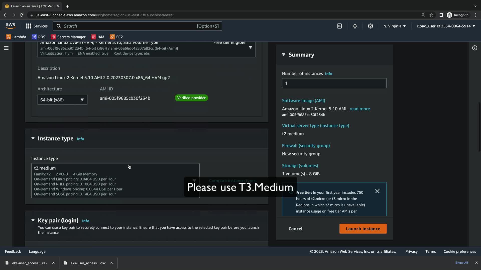Open the info panel icon at right
This screenshot has height=270, width=481.
(474, 48)
